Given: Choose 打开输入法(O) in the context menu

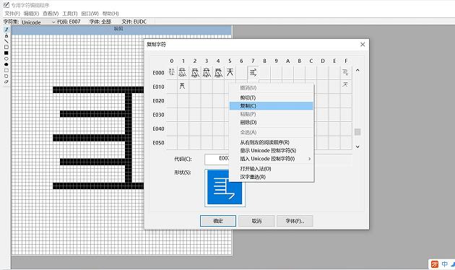Looking at the screenshot, I should (272, 168).
